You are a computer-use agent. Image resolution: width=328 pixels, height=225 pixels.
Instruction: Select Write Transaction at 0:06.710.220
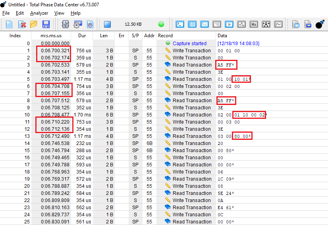pyautogui.click(x=164, y=122)
